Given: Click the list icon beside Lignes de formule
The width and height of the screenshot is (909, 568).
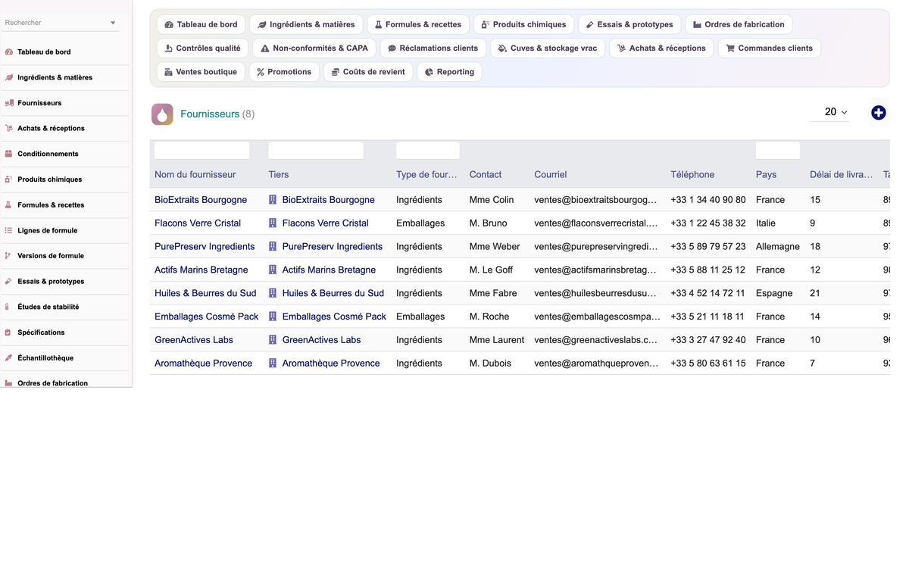Looking at the screenshot, I should (9, 230).
